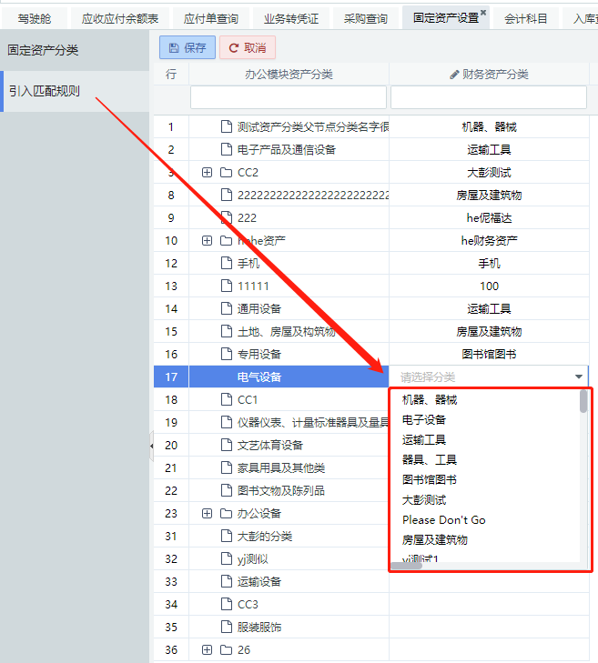Choose 电子设备 from the dropdown list

[x=424, y=419]
